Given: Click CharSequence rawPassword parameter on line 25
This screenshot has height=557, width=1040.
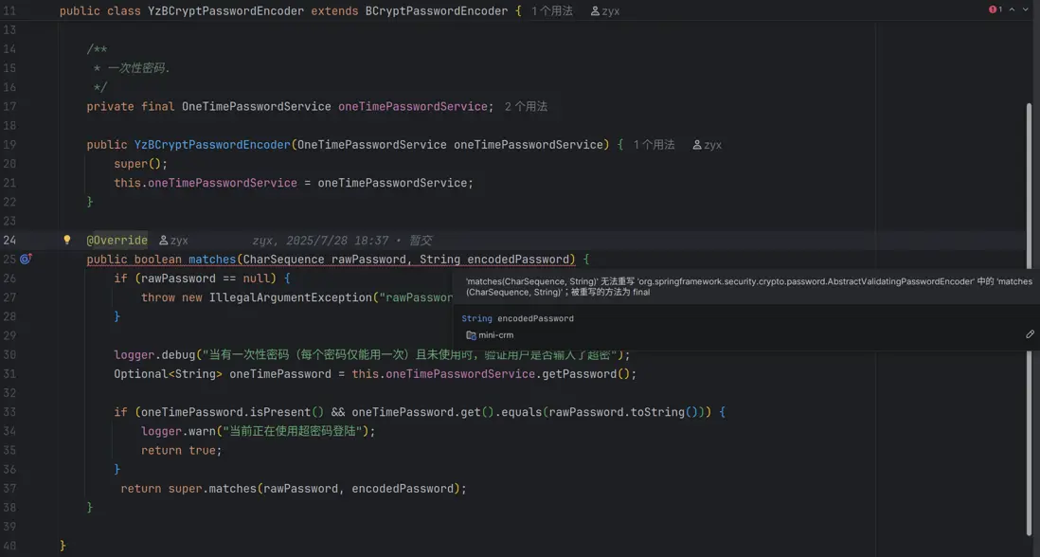Looking at the screenshot, I should tap(322, 260).
